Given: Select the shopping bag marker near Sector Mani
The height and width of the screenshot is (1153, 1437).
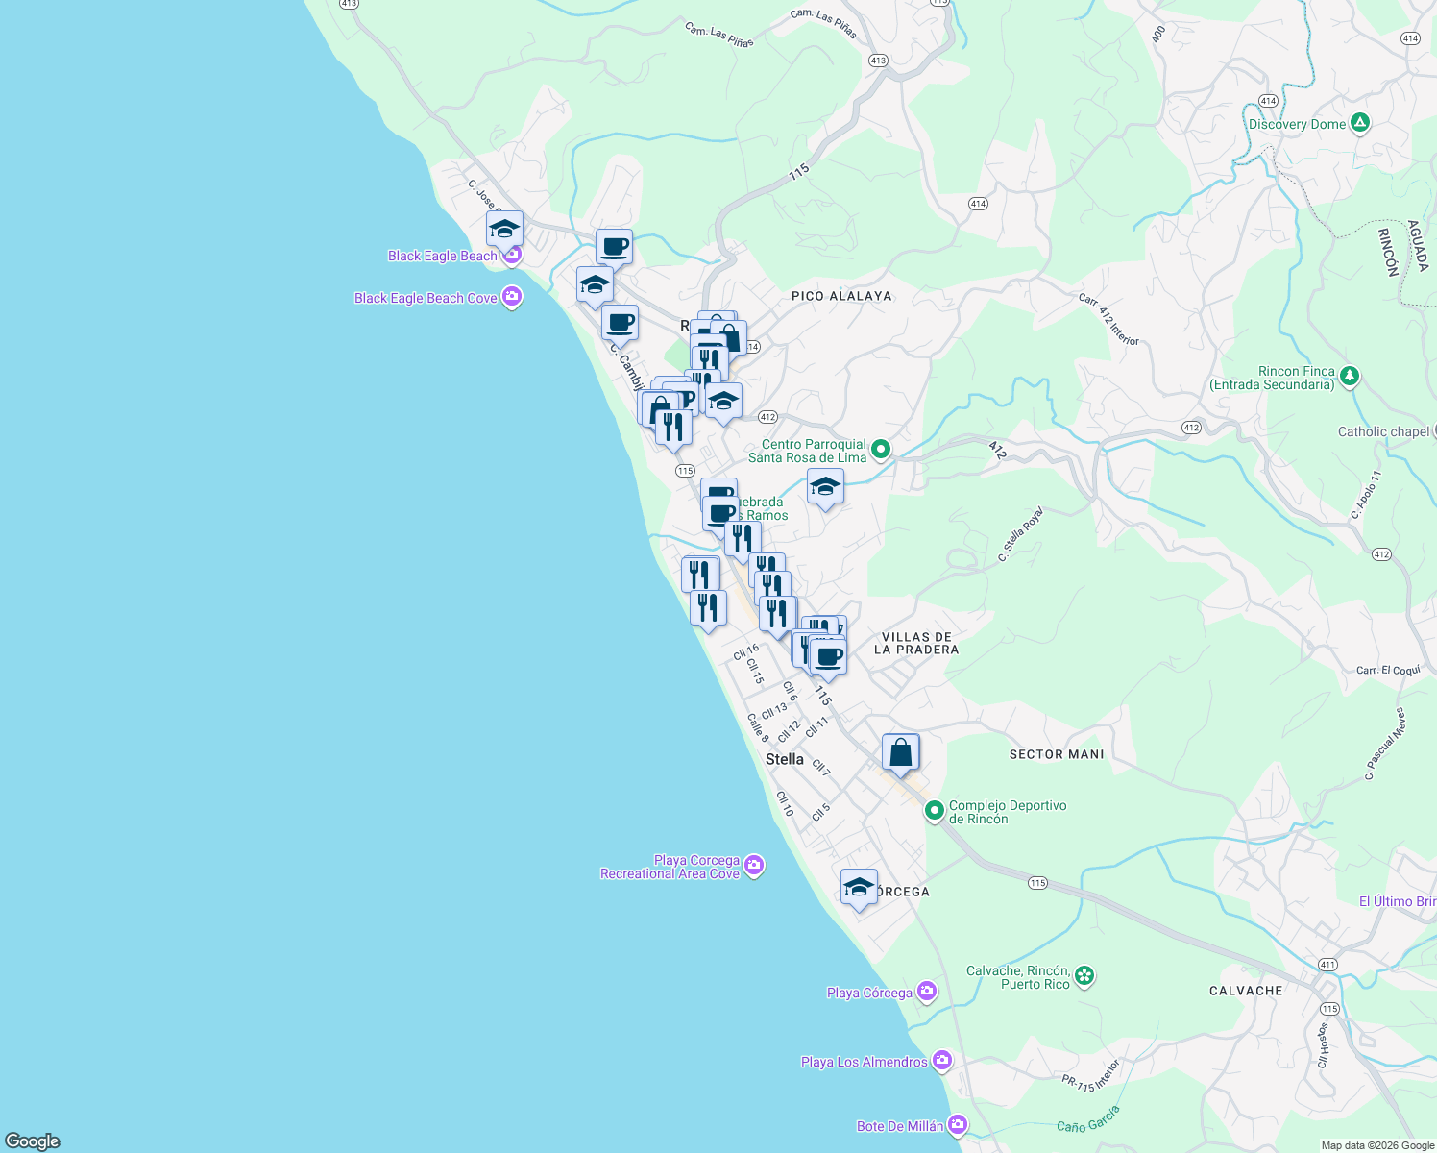Looking at the screenshot, I should pyautogui.click(x=900, y=750).
